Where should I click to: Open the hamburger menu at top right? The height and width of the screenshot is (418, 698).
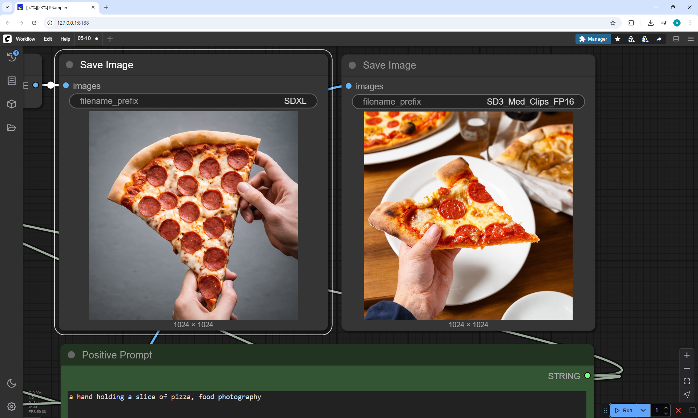pos(691,39)
